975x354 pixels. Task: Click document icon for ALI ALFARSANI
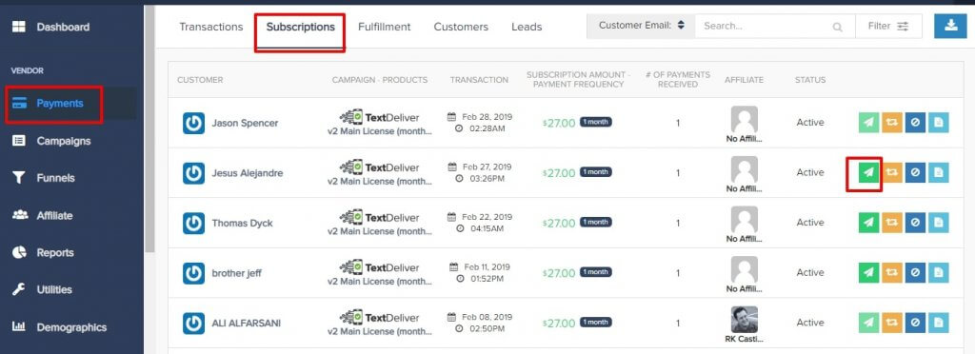click(x=938, y=323)
